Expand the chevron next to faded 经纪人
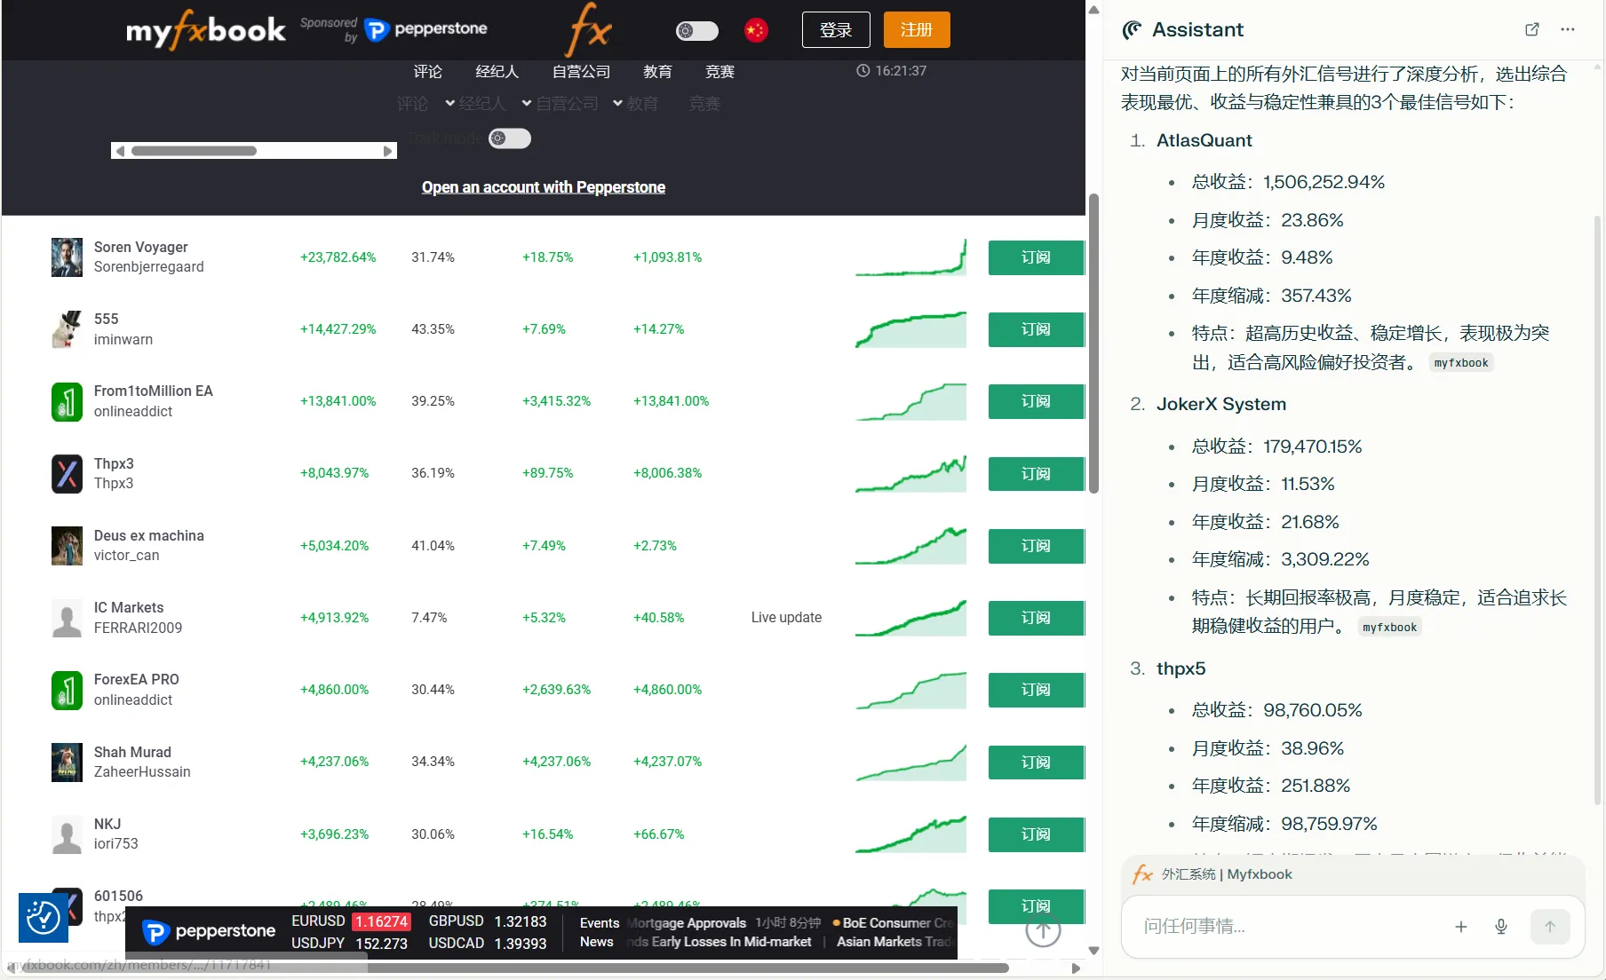The image size is (1606, 980). [450, 104]
